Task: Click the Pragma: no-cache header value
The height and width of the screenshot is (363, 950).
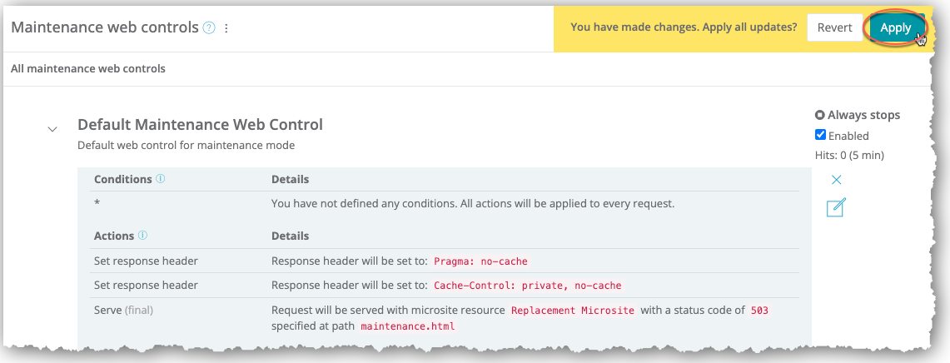Action: (480, 261)
